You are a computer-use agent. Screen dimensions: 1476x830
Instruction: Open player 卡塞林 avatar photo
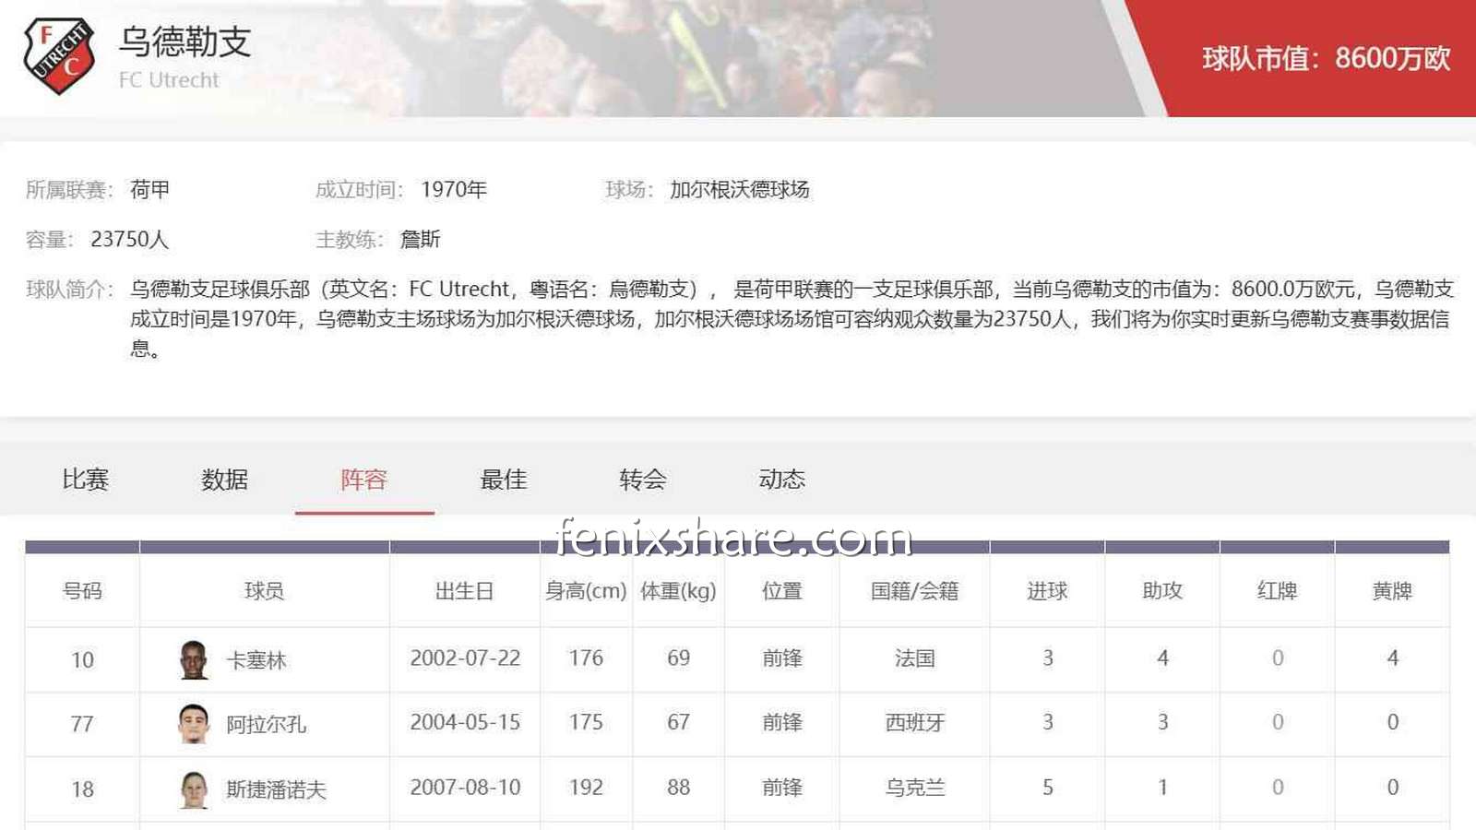(194, 659)
